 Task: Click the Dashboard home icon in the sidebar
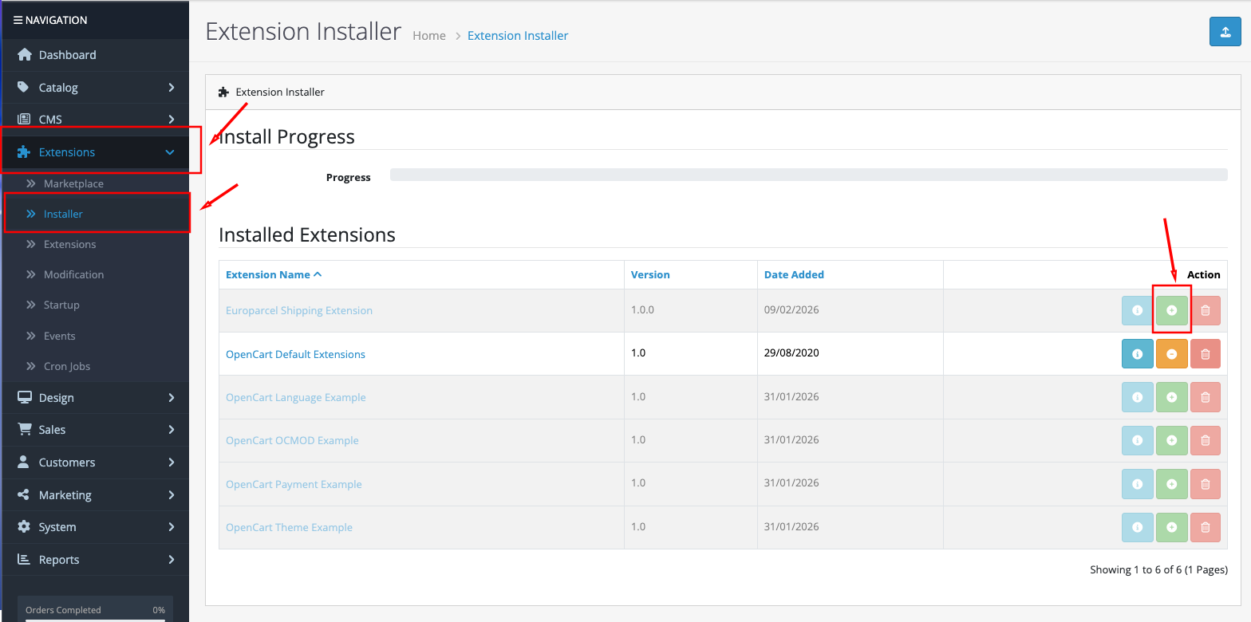pyautogui.click(x=24, y=55)
